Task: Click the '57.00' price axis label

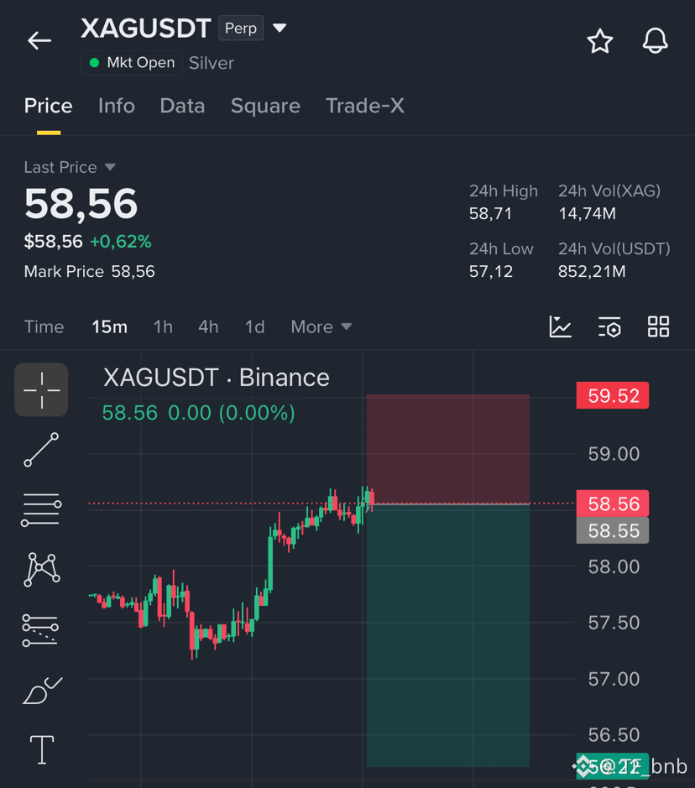Action: (614, 679)
